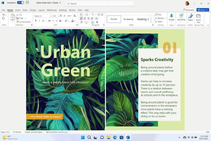Choose the red font color swatch
The width and height of the screenshot is (211, 141).
73,21
